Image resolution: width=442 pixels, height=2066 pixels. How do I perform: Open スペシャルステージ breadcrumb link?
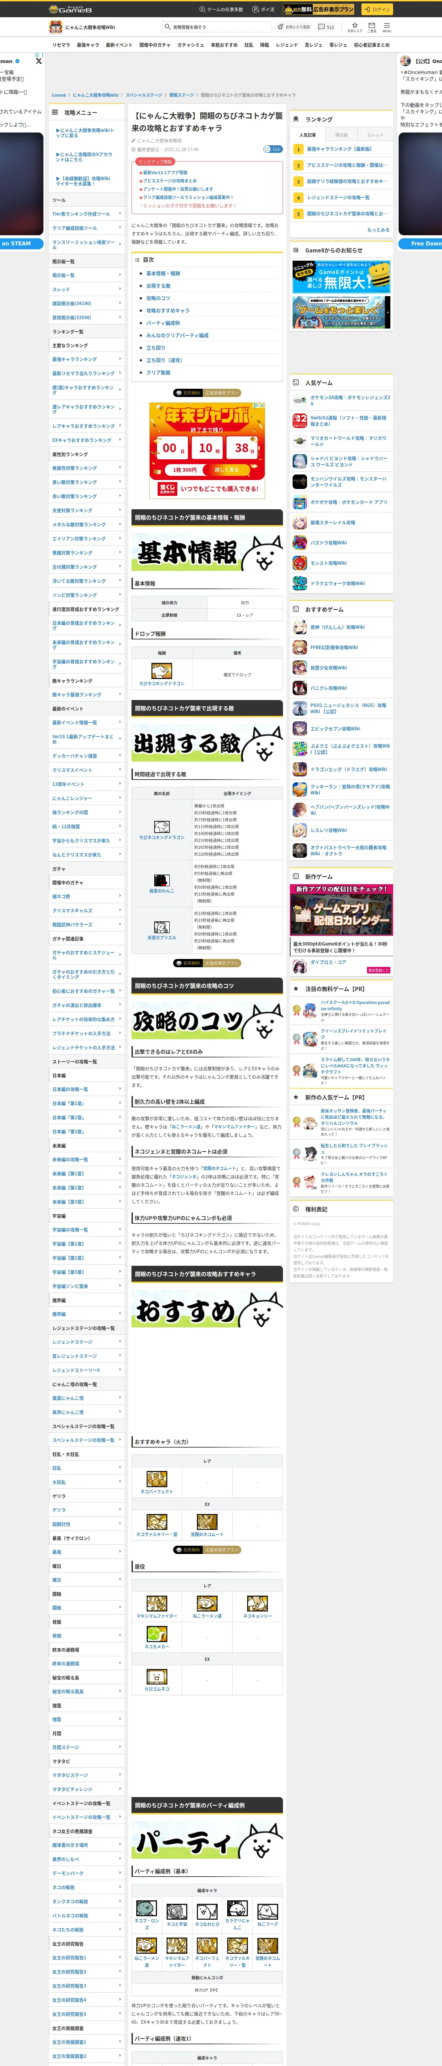(x=144, y=95)
